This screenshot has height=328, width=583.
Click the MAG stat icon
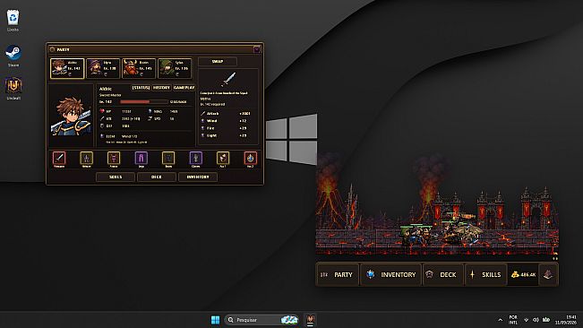(150, 111)
